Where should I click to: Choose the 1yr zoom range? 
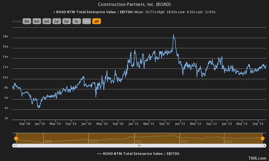coord(57,21)
